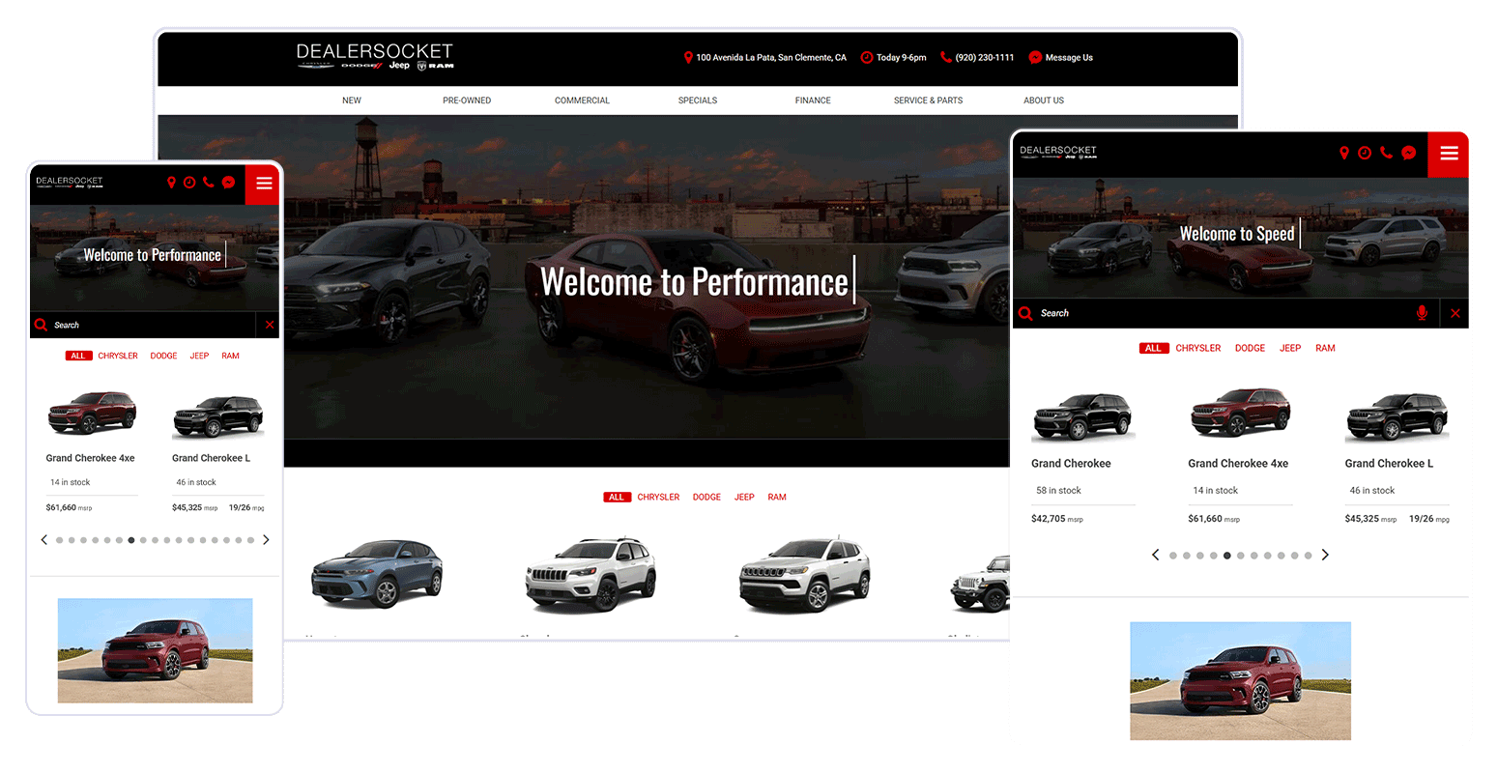Click the tablet header's map pin icon
The width and height of the screenshot is (1498, 773).
pyautogui.click(x=1343, y=154)
